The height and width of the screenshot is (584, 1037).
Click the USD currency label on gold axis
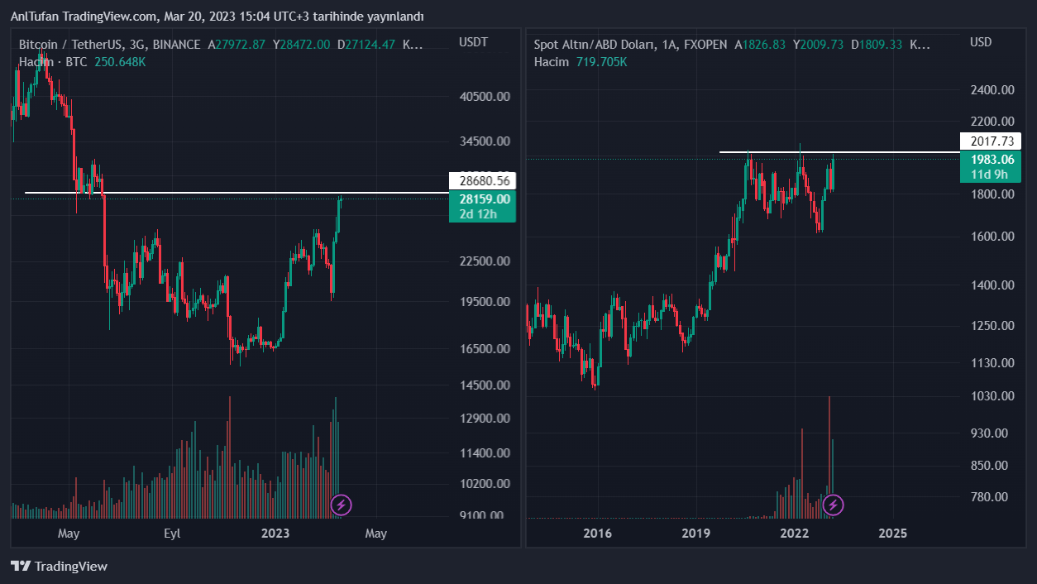[x=981, y=42]
